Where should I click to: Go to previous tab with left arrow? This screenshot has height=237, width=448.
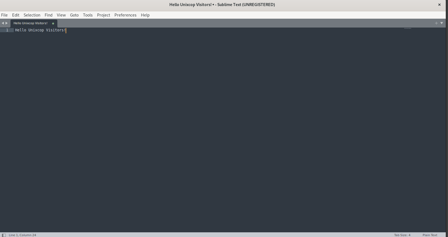point(3,23)
